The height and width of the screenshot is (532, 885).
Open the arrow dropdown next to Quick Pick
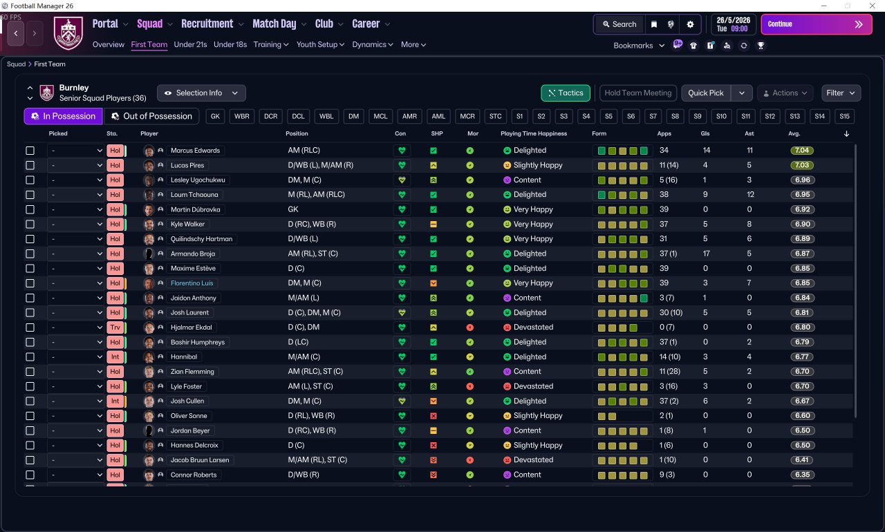742,93
